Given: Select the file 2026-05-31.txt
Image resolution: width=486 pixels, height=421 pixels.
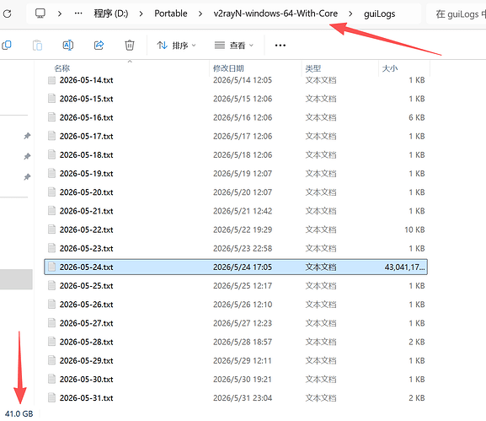Looking at the screenshot, I should tap(236, 398).
